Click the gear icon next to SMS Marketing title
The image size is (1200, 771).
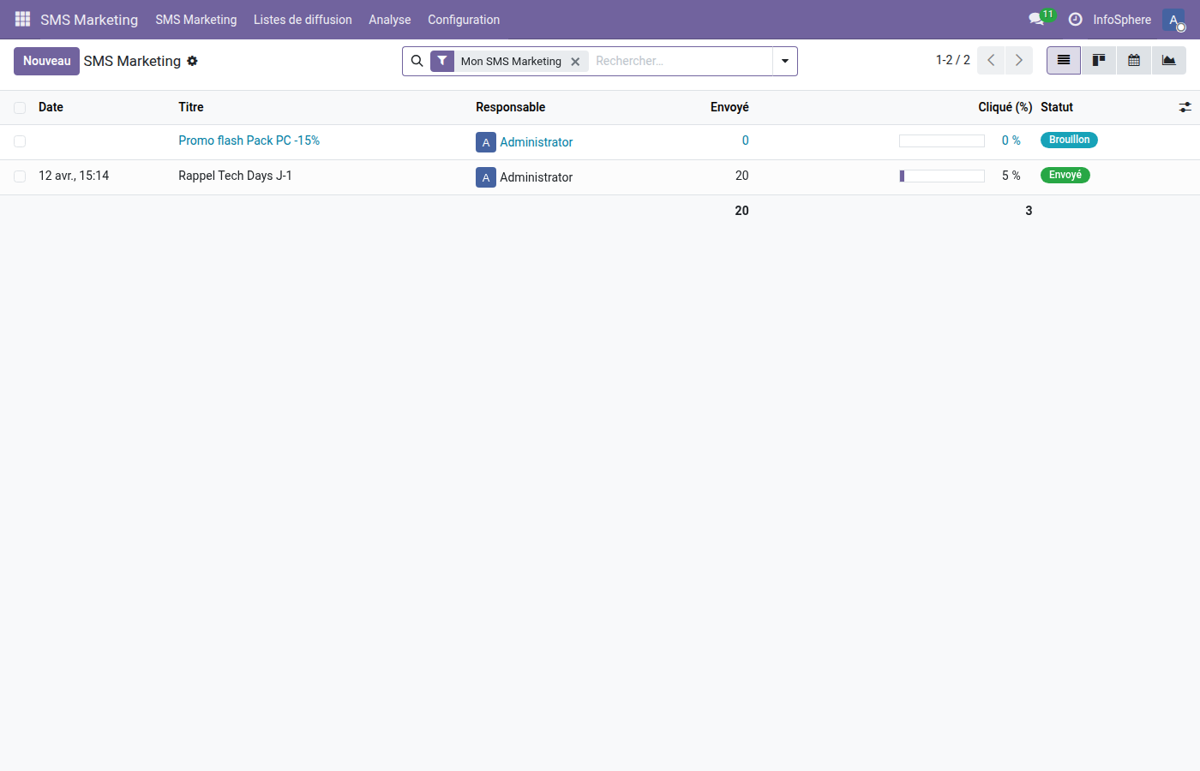click(x=192, y=61)
